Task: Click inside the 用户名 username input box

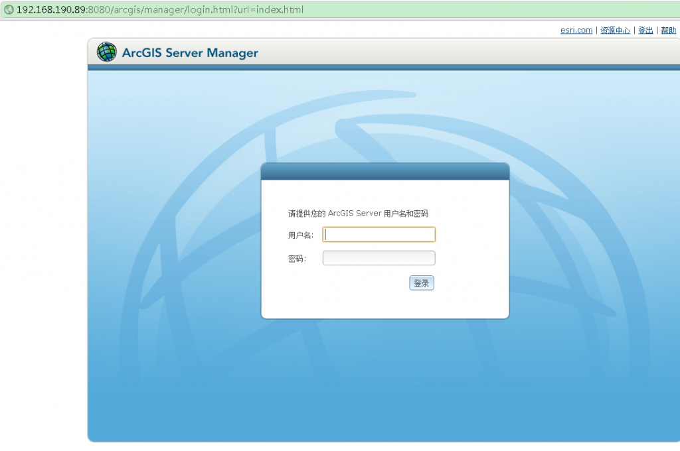Action: pos(379,234)
